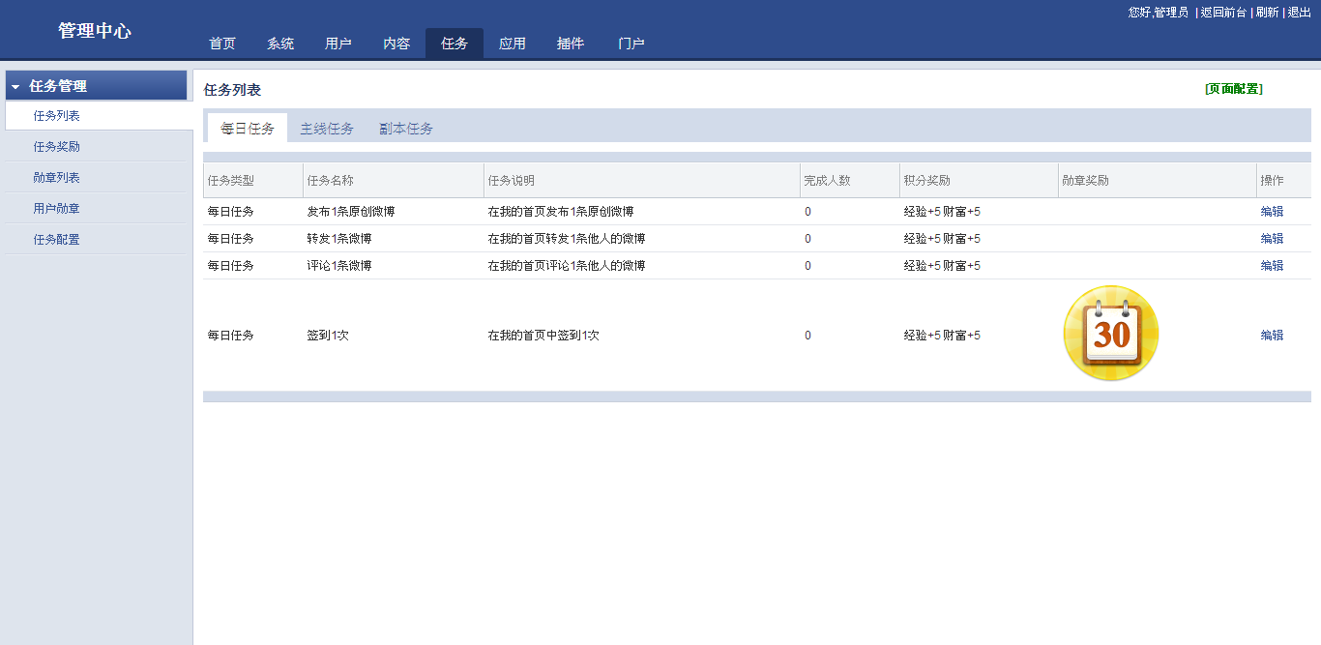Screen dimensions: 1321x645
Task: Click the green 页面配置 link
Action: [x=1233, y=89]
